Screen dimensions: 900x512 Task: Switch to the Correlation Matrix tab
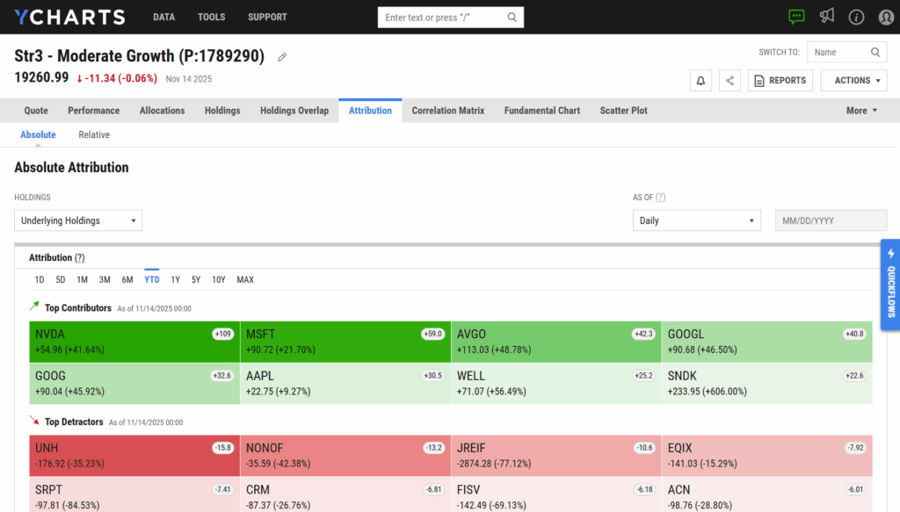tap(447, 111)
